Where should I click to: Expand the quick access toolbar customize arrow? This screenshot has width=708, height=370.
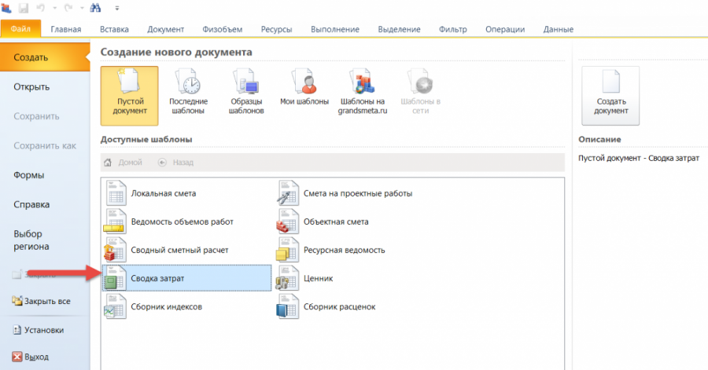(x=117, y=8)
